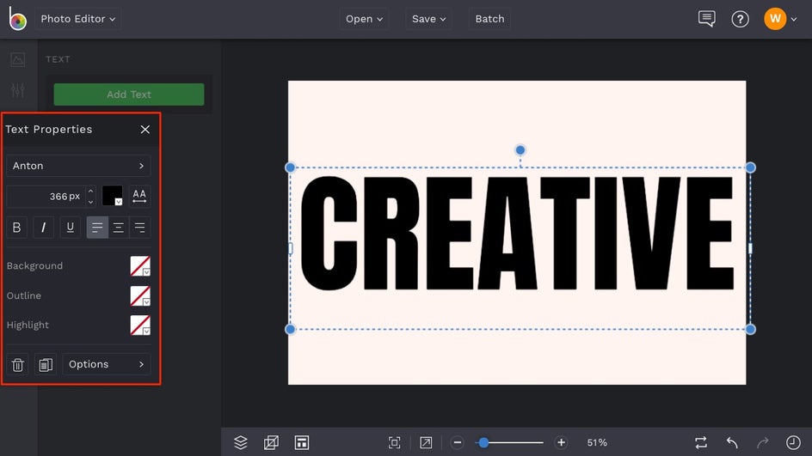This screenshot has height=456, width=812.
Task: Toggle italic formatting
Action: (44, 227)
